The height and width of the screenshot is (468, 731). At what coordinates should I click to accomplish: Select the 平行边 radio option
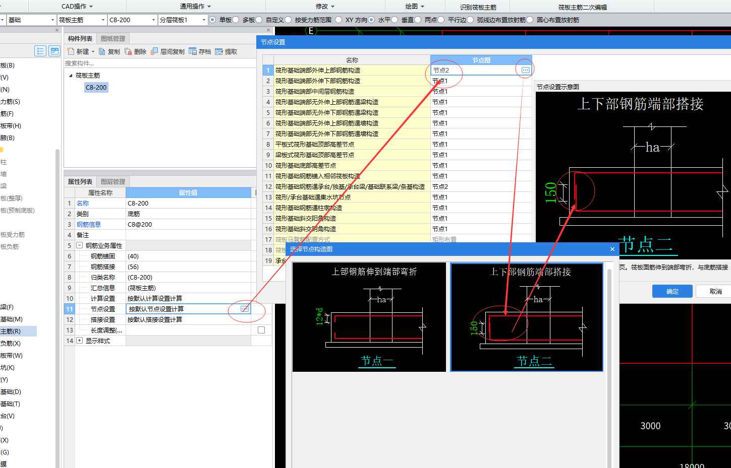pos(441,20)
